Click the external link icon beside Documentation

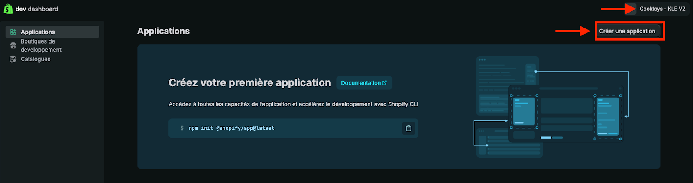point(384,83)
